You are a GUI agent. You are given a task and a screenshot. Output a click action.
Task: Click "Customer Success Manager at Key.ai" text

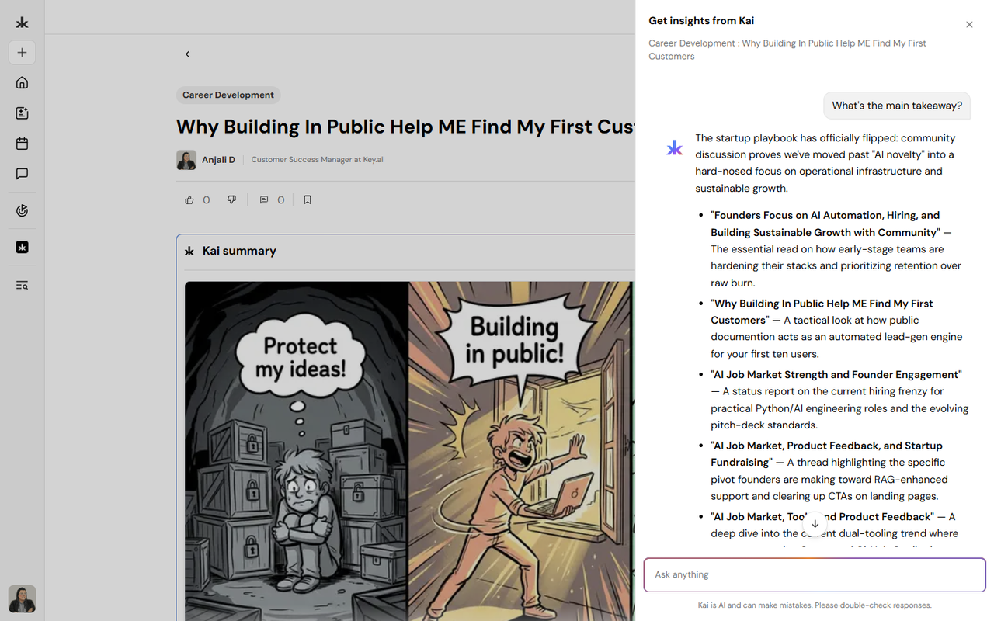pyautogui.click(x=317, y=160)
